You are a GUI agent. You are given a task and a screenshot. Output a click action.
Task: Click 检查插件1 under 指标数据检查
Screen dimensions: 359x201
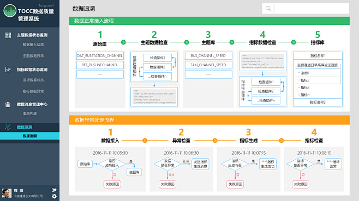[266, 82]
